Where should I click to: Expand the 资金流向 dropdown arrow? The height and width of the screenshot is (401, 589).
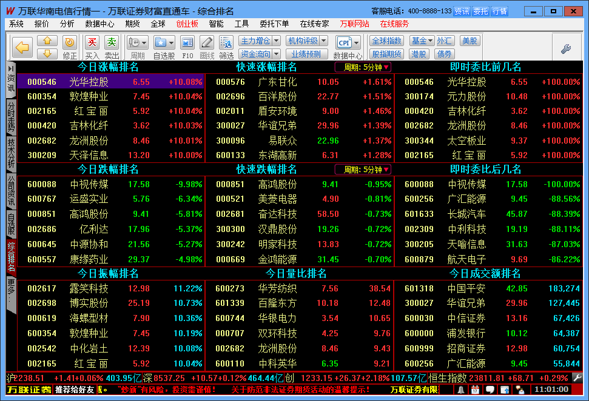pos(276,54)
